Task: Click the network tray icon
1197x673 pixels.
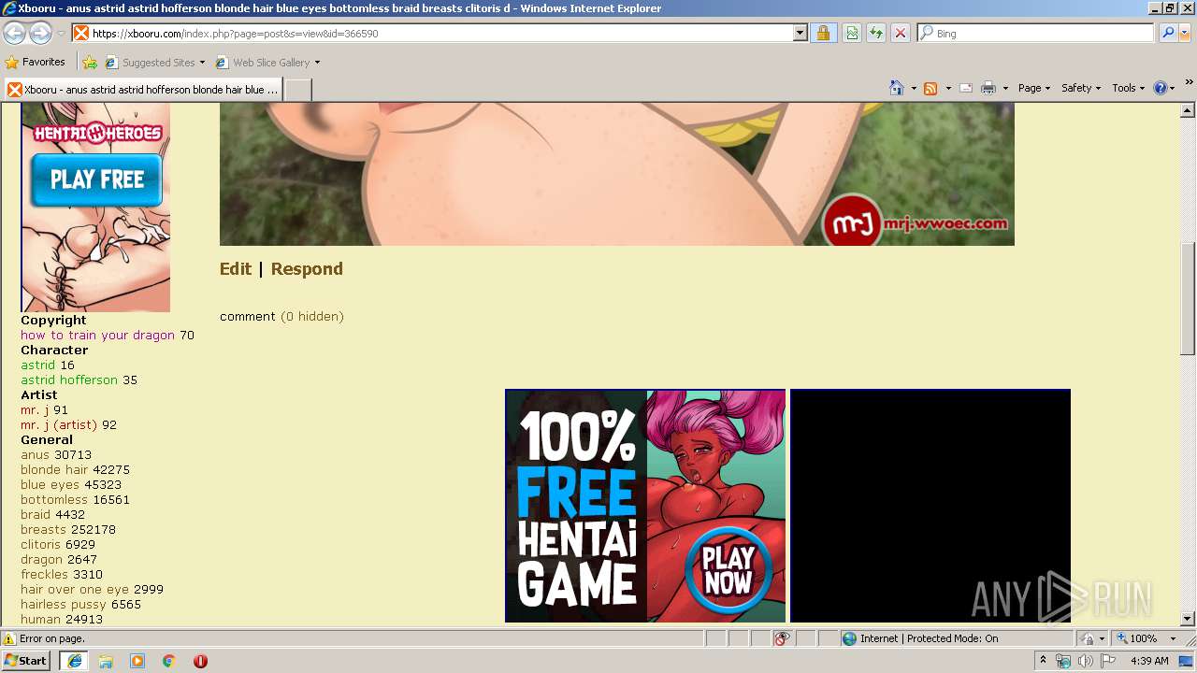Action: tap(1063, 661)
